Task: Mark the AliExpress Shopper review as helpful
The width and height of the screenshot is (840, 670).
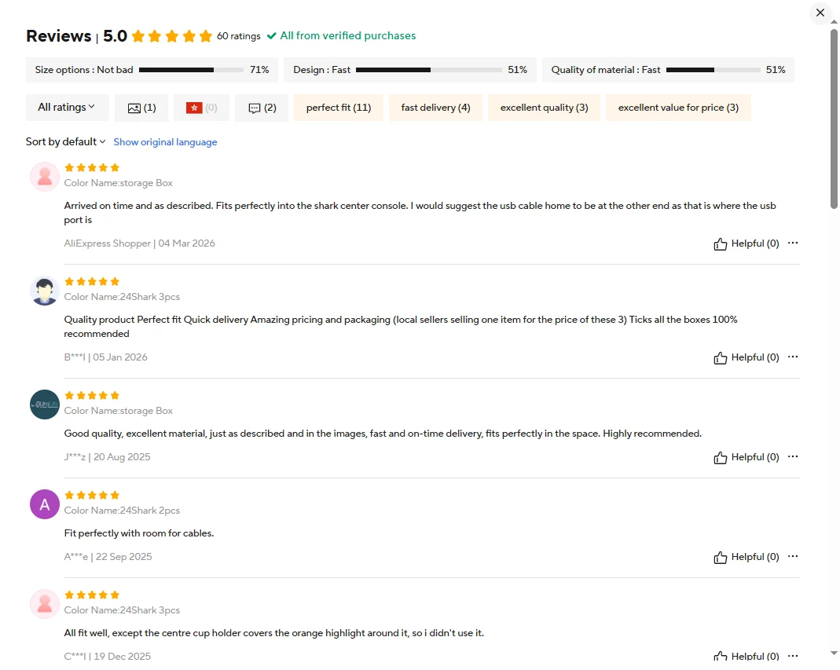Action: pos(746,243)
